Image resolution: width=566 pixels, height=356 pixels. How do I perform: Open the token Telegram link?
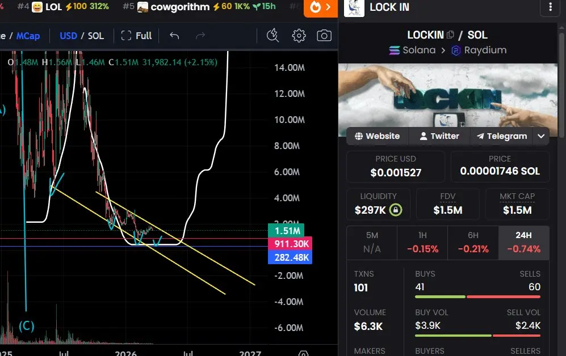point(502,136)
